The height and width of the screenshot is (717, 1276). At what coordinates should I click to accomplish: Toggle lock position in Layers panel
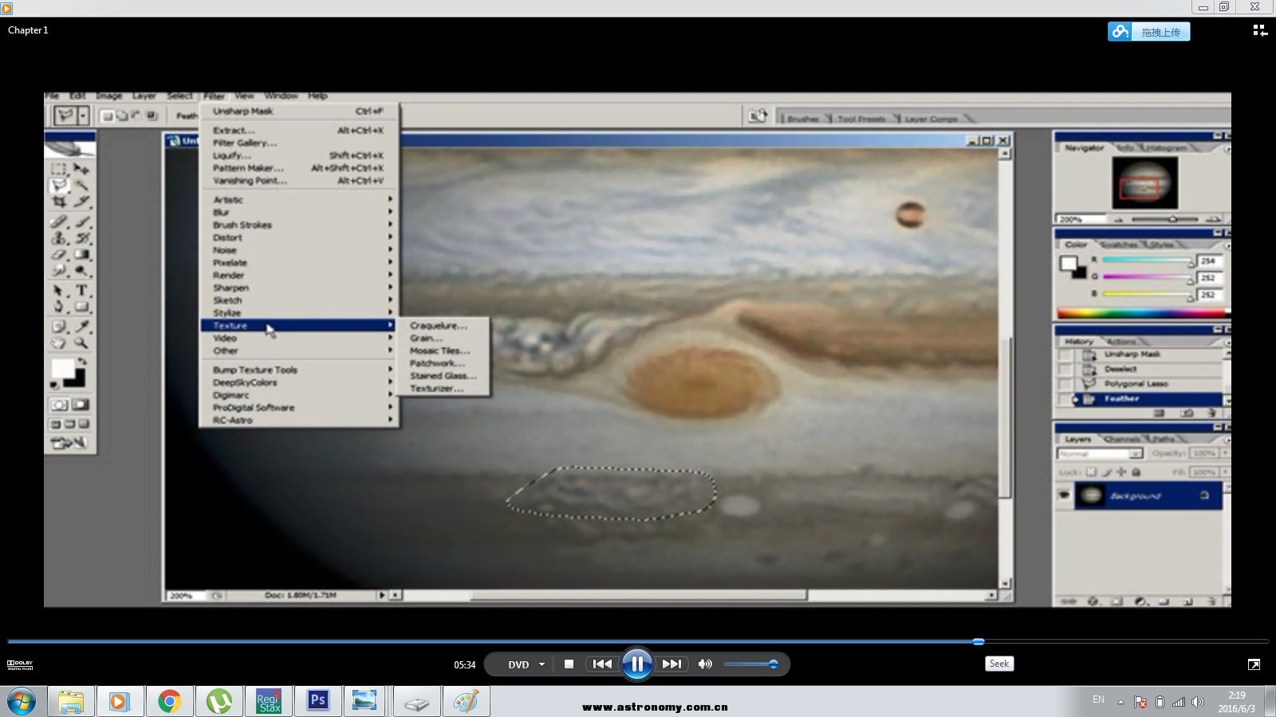(1121, 472)
